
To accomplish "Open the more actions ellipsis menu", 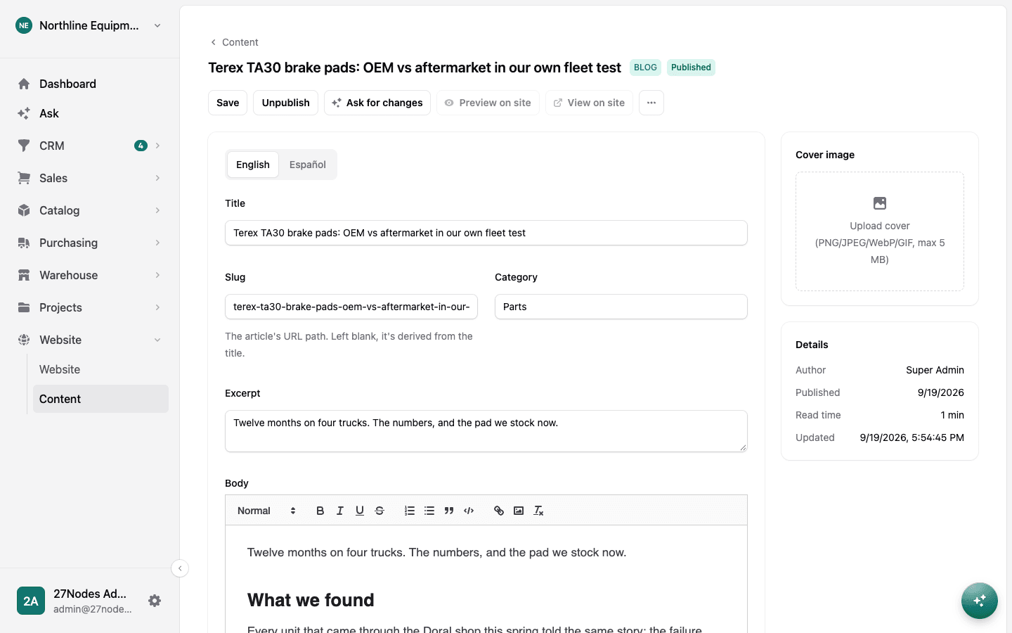I will [x=651, y=103].
